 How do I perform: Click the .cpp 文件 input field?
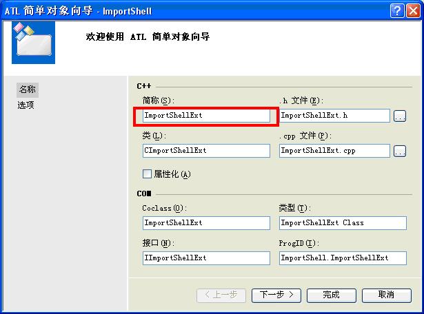(x=334, y=151)
